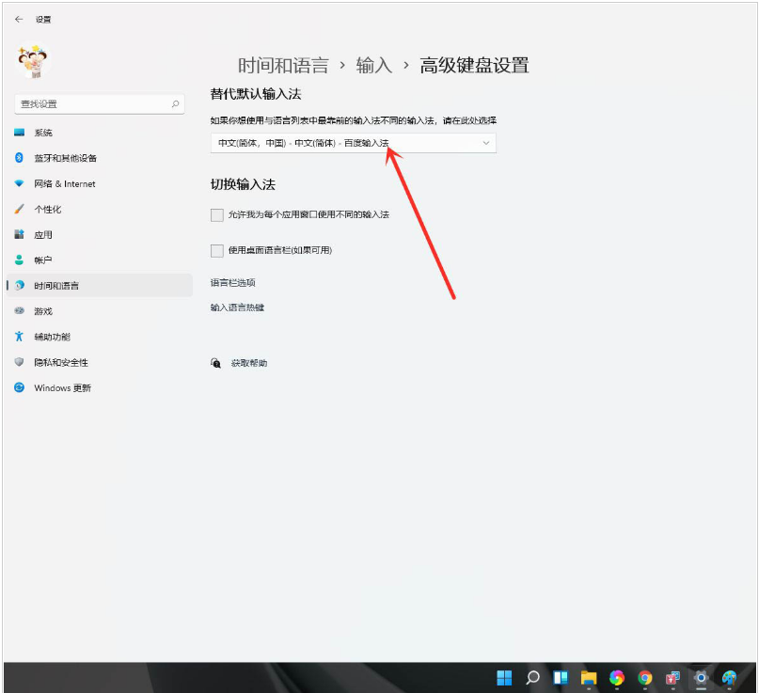
Task: Click the 辅助功能 accessibility figure icon
Action: [x=20, y=337]
